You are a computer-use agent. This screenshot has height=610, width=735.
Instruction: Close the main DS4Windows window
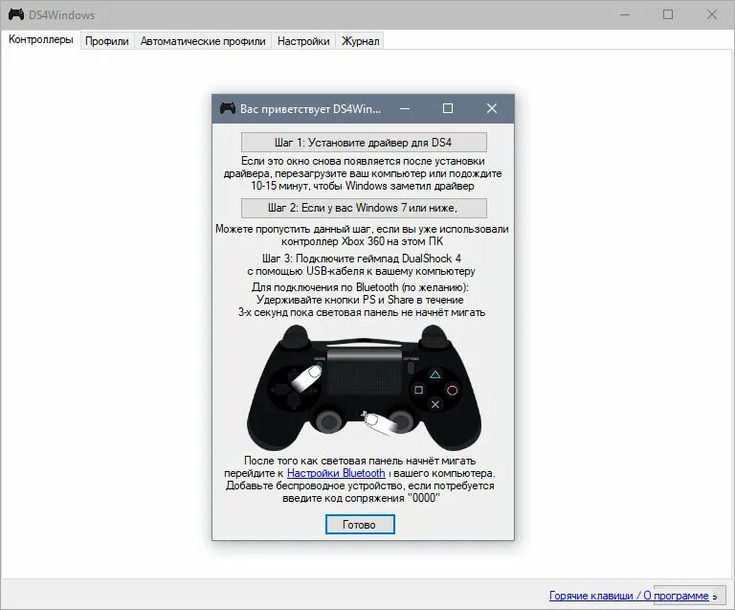click(712, 14)
